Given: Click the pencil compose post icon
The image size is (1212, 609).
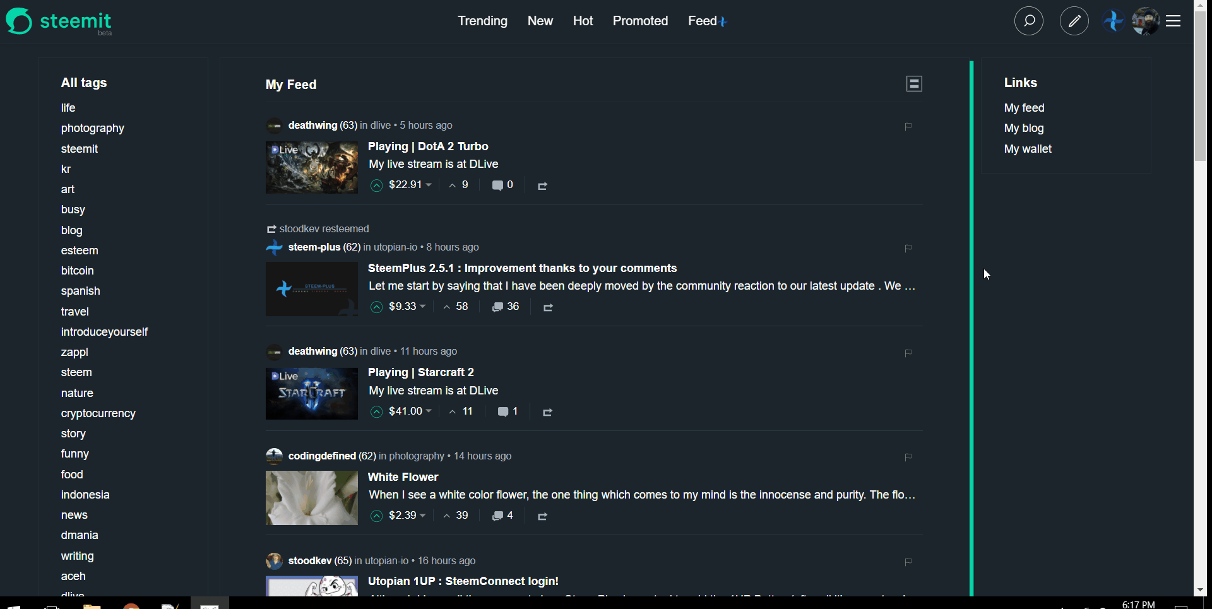Looking at the screenshot, I should point(1074,21).
